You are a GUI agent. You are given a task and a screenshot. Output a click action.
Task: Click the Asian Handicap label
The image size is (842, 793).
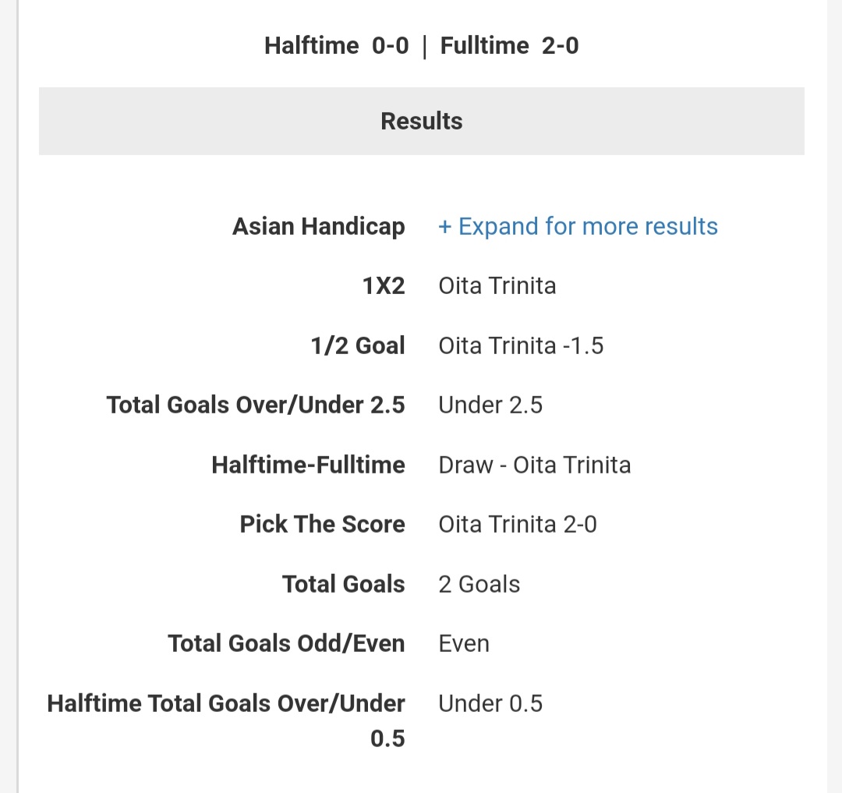tap(318, 227)
